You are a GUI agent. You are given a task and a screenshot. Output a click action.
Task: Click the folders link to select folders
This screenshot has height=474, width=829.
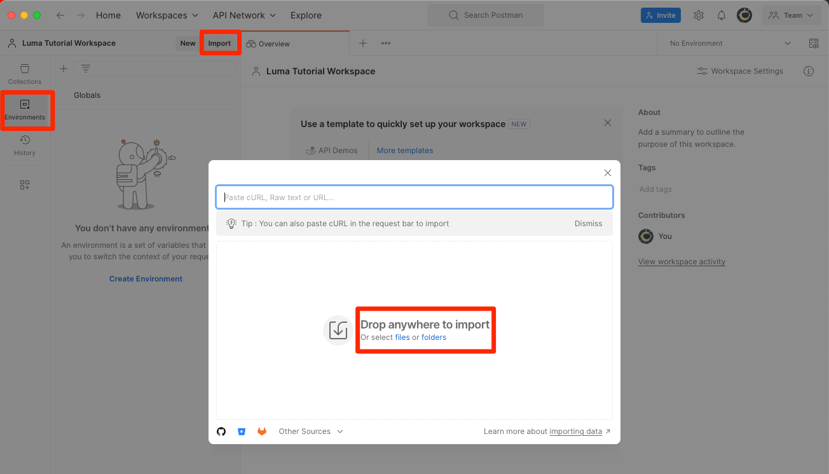pos(434,337)
